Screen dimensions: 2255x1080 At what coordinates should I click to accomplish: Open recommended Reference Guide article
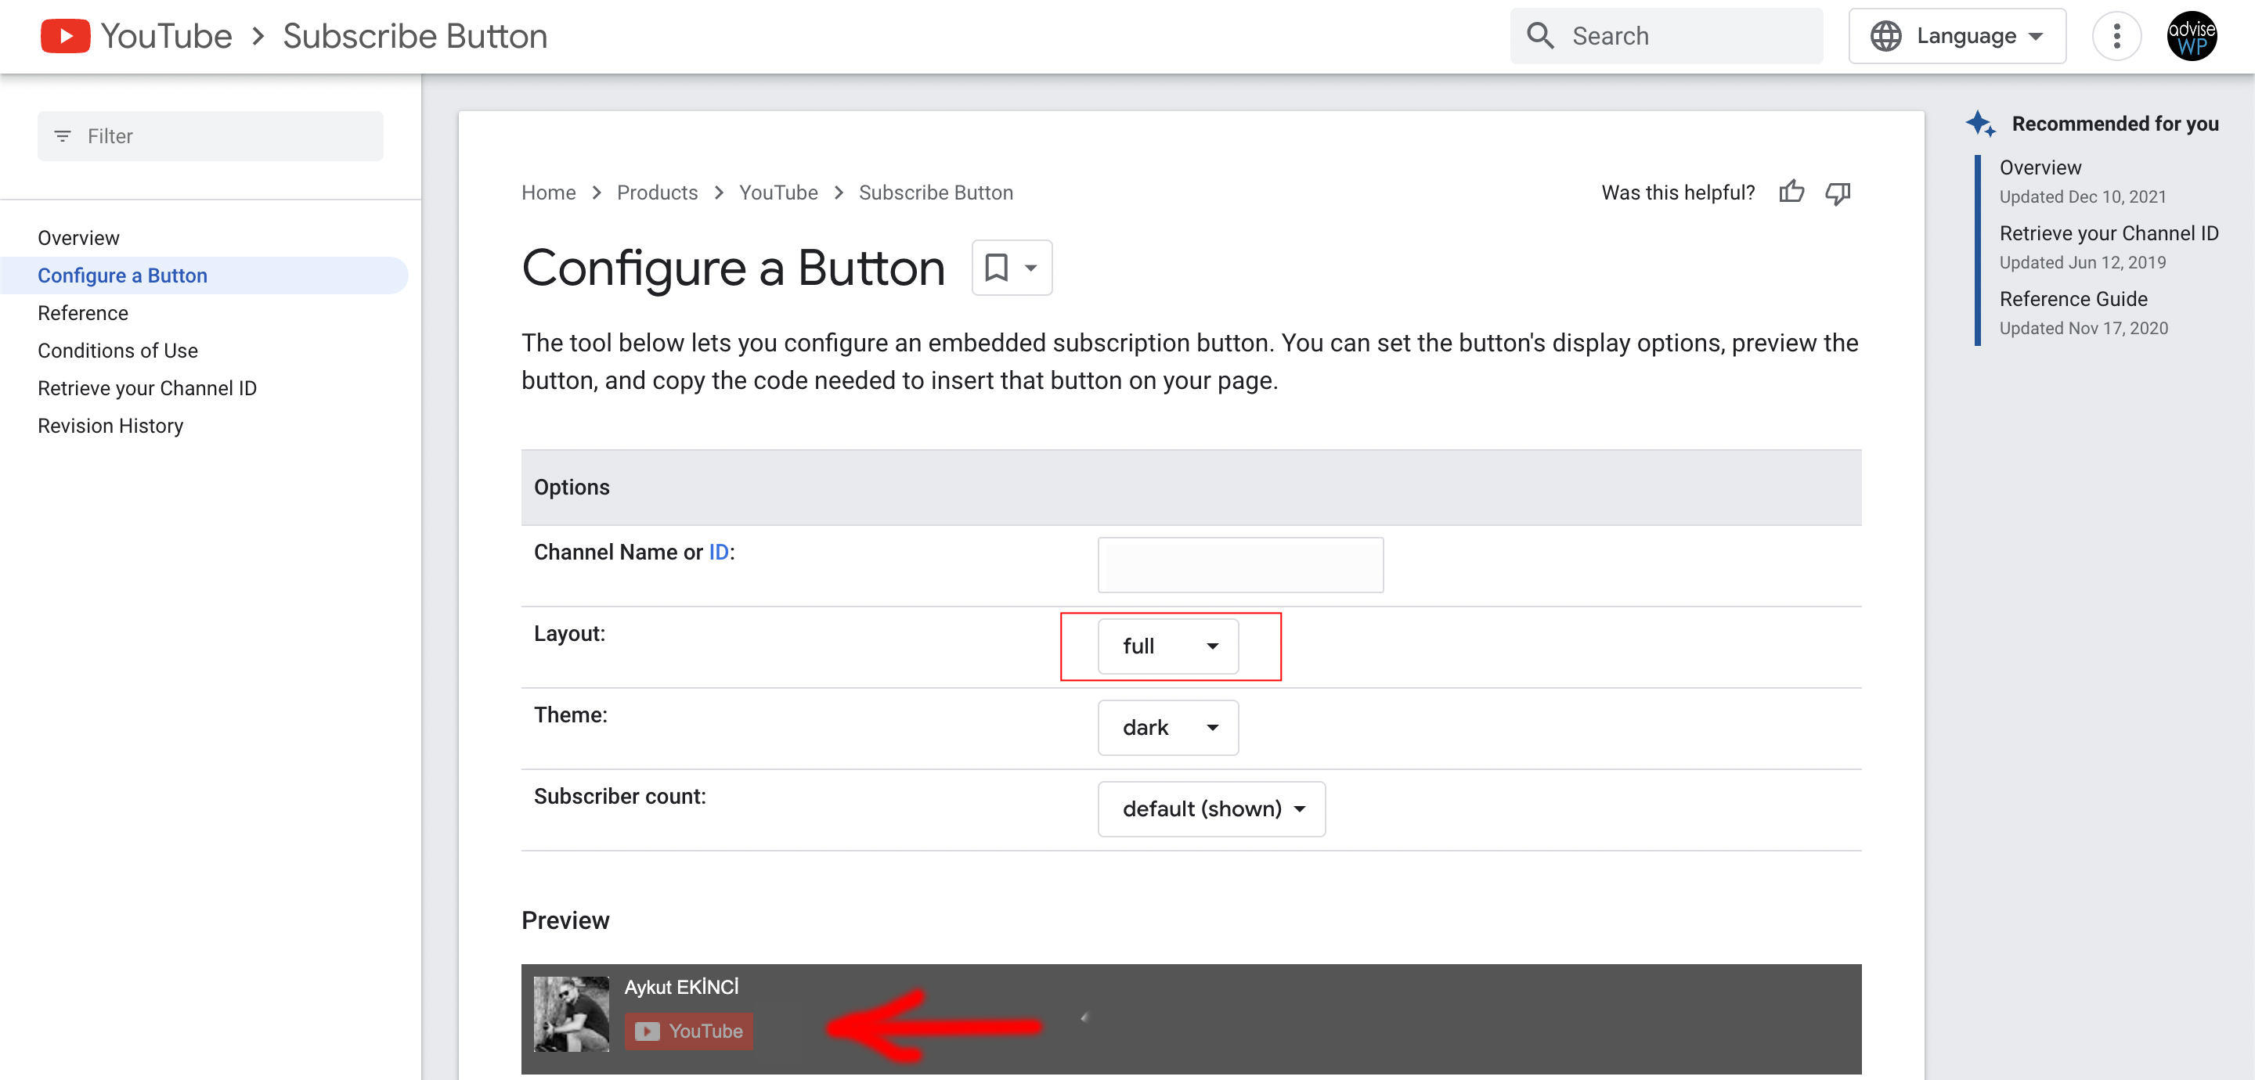pyautogui.click(x=2073, y=298)
